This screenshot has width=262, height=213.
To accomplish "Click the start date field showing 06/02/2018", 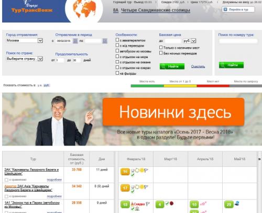I will (x=63, y=41).
